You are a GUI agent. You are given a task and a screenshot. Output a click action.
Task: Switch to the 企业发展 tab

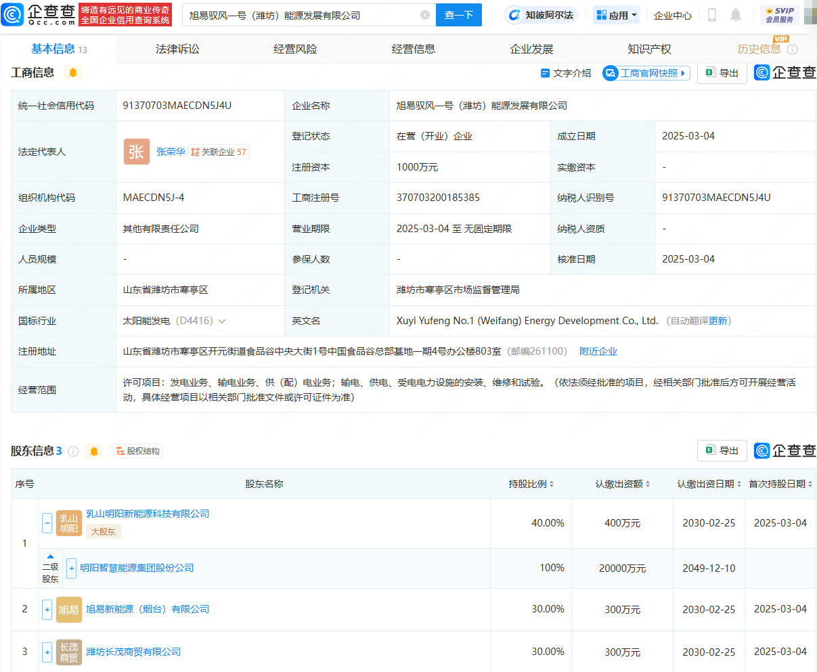pos(531,49)
